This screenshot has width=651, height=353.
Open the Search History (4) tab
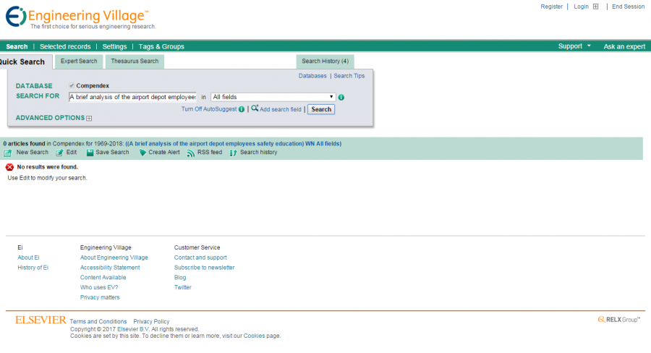325,61
